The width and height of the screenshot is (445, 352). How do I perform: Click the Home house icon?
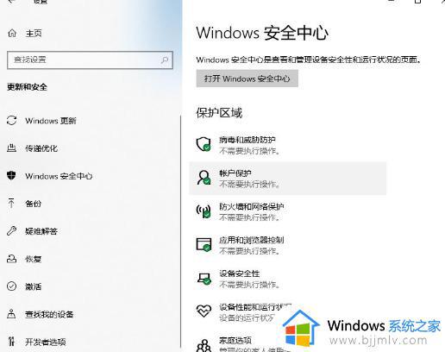pyautogui.click(x=12, y=34)
